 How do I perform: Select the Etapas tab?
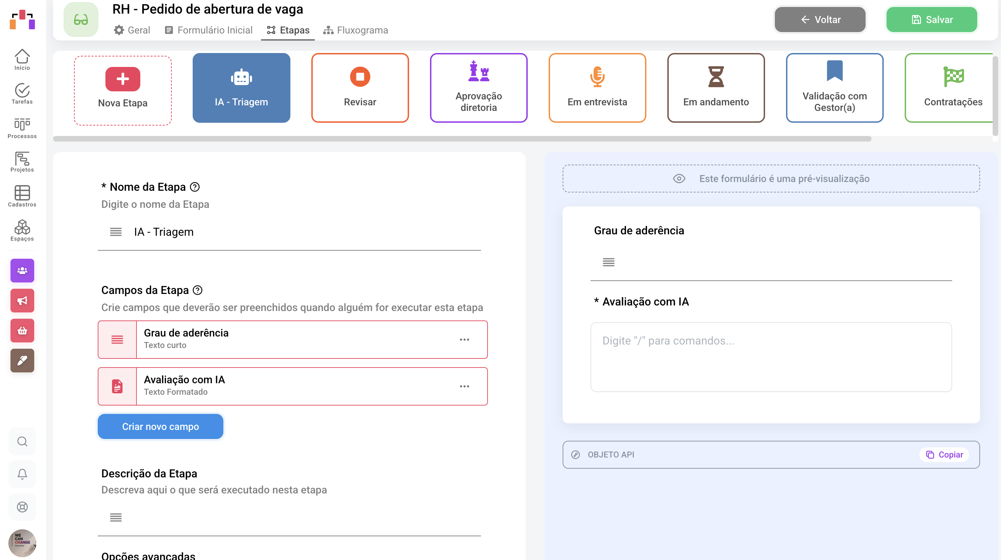tap(288, 30)
